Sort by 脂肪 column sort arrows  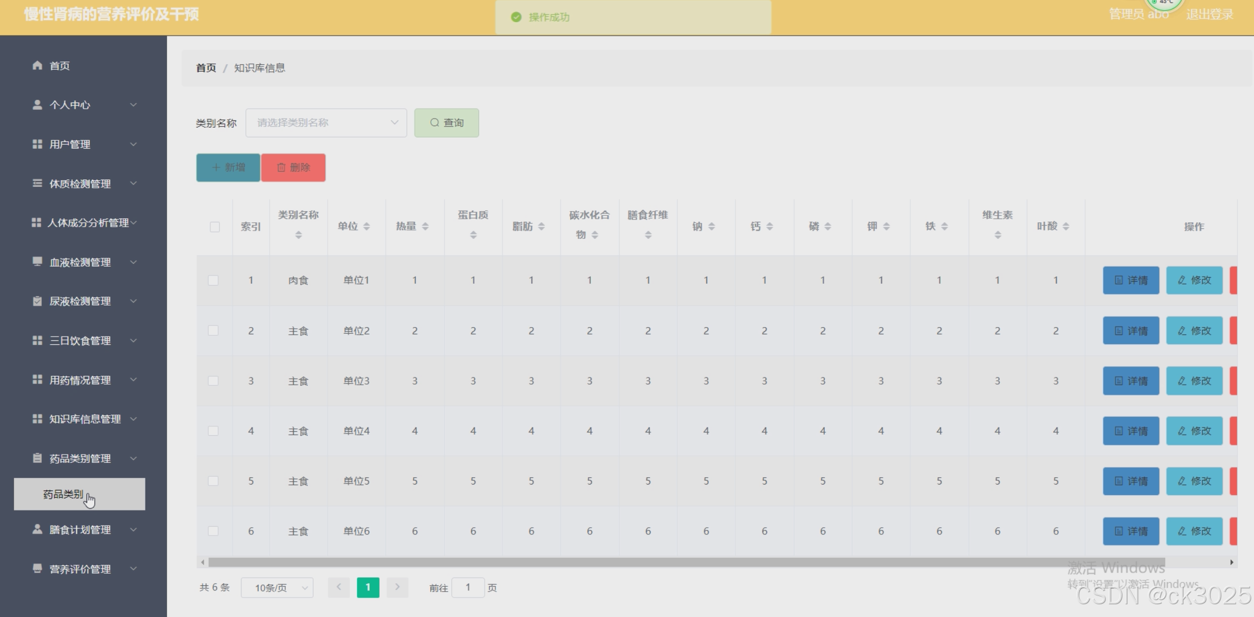click(541, 226)
